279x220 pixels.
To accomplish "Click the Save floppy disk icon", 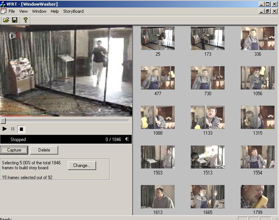I will [x=15, y=20].
